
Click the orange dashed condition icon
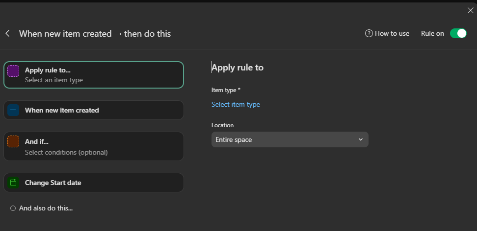[13, 141]
